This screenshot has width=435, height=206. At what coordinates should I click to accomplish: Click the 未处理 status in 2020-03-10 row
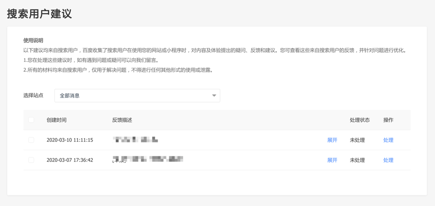(357, 140)
